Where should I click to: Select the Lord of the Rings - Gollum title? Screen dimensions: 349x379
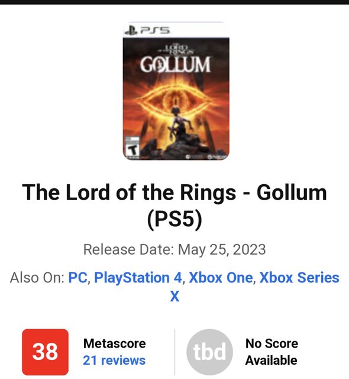[174, 205]
